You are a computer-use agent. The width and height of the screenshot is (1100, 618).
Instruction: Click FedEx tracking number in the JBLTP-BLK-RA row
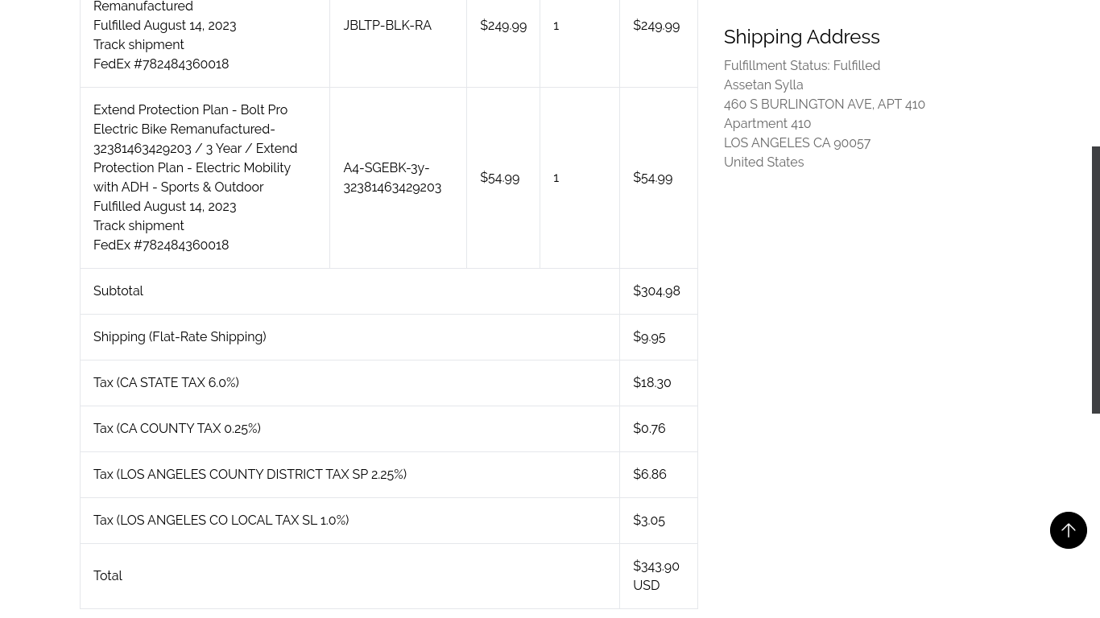161,64
